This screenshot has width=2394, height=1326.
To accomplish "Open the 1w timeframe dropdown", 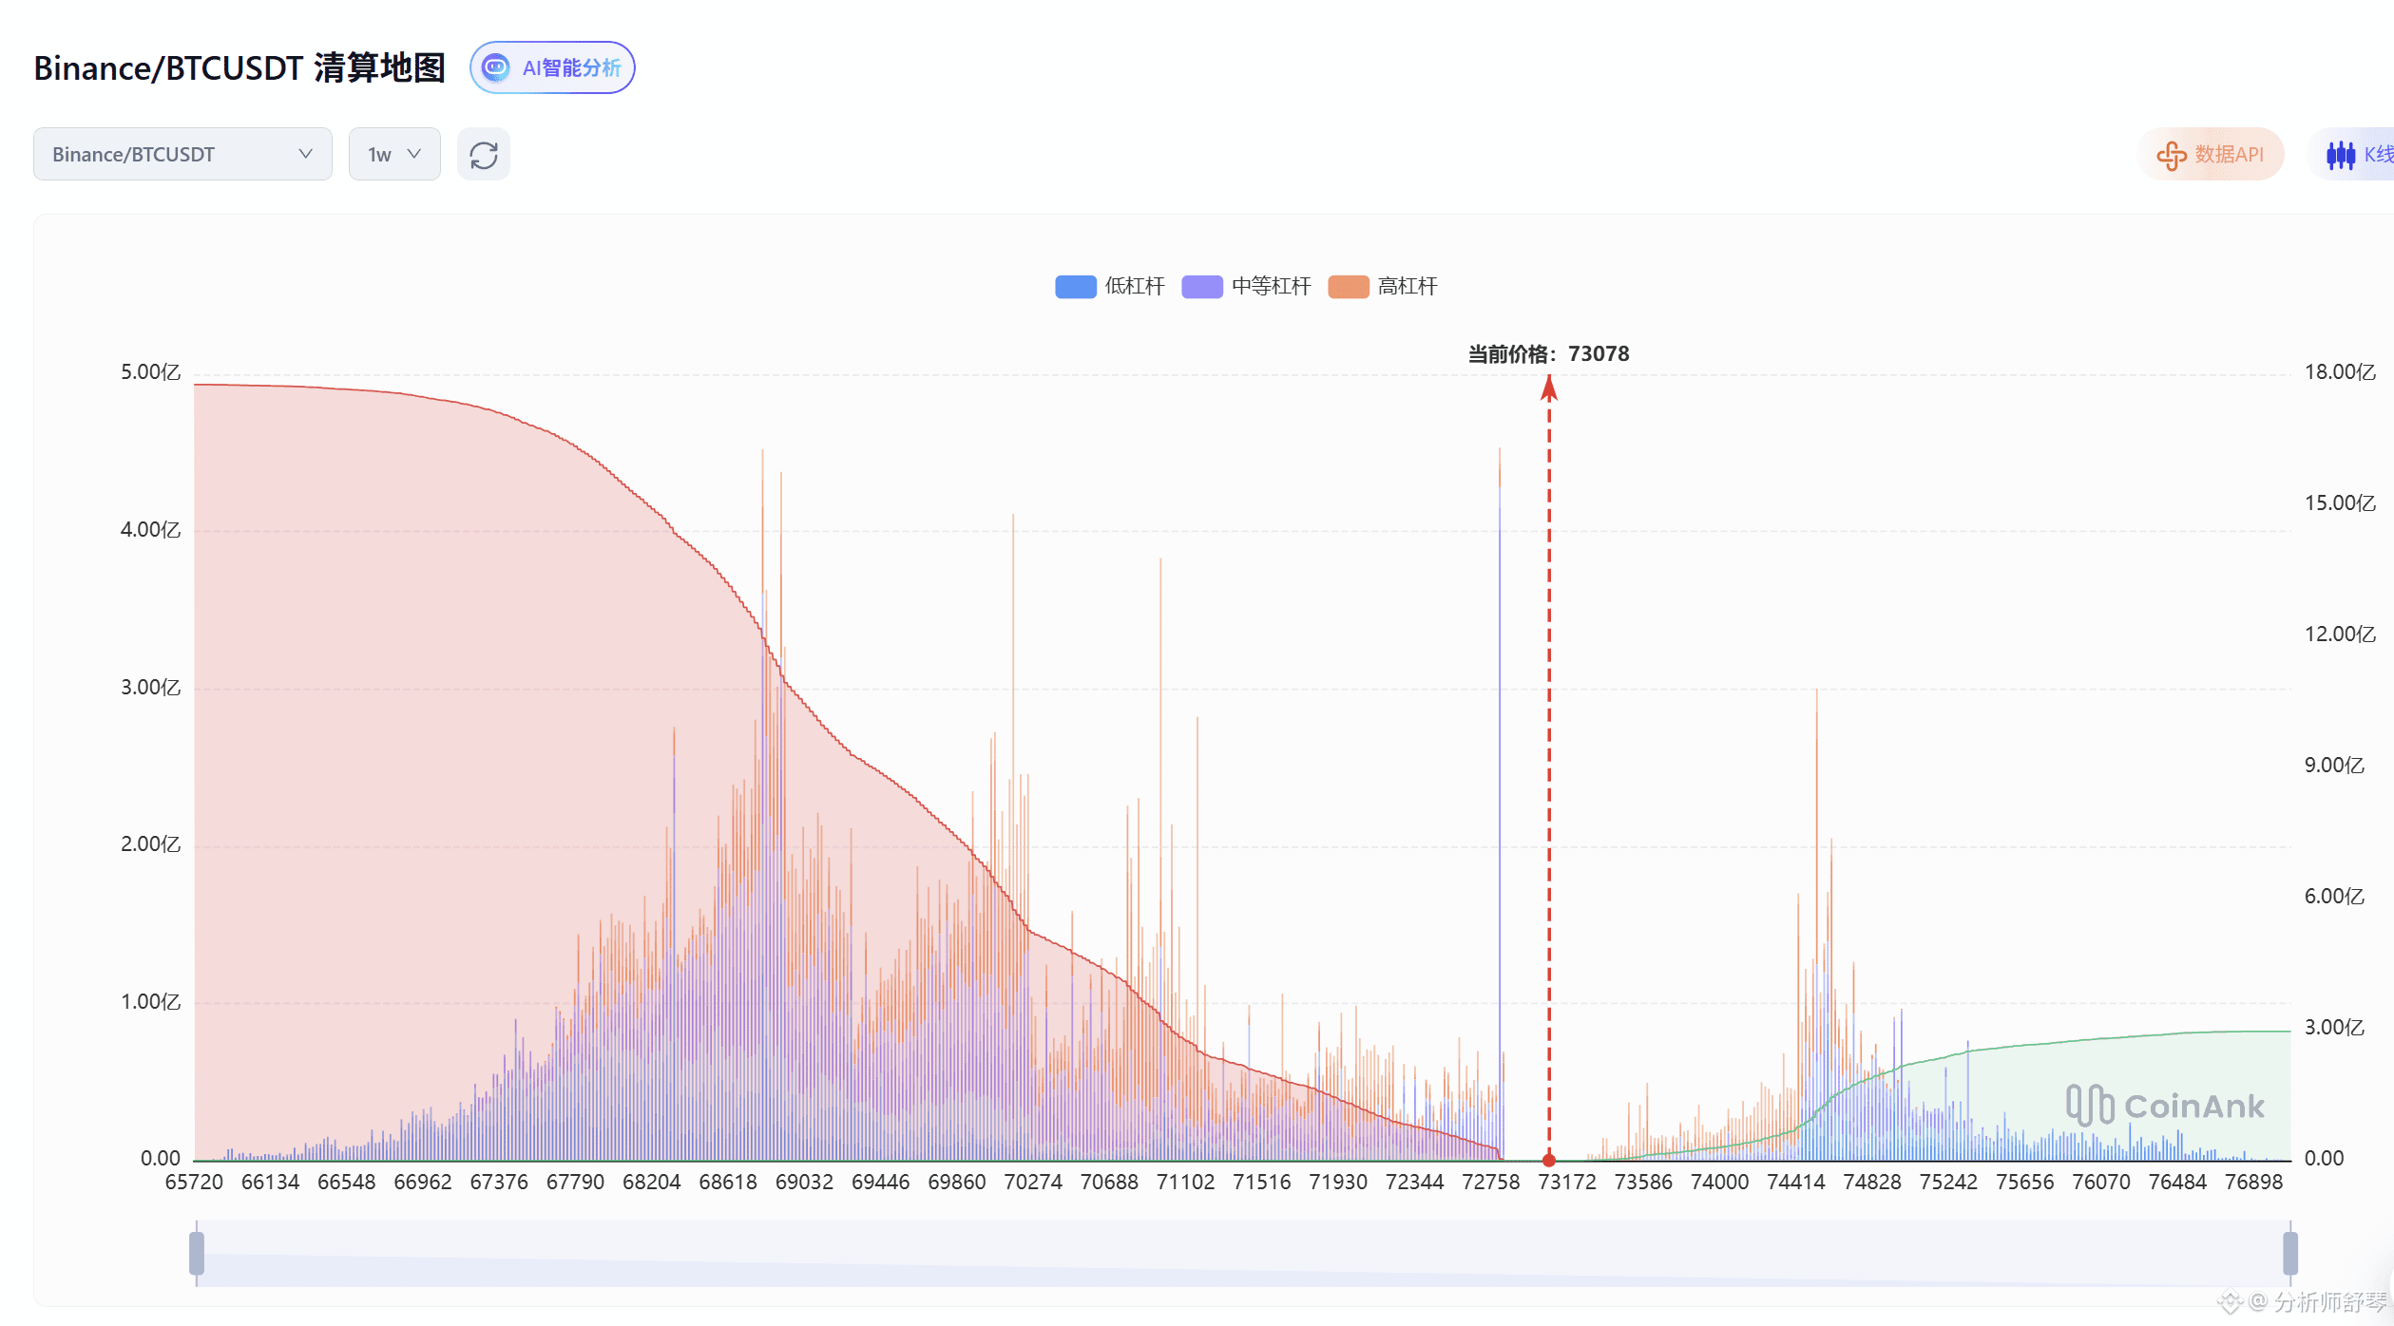I will pyautogui.click(x=393, y=154).
